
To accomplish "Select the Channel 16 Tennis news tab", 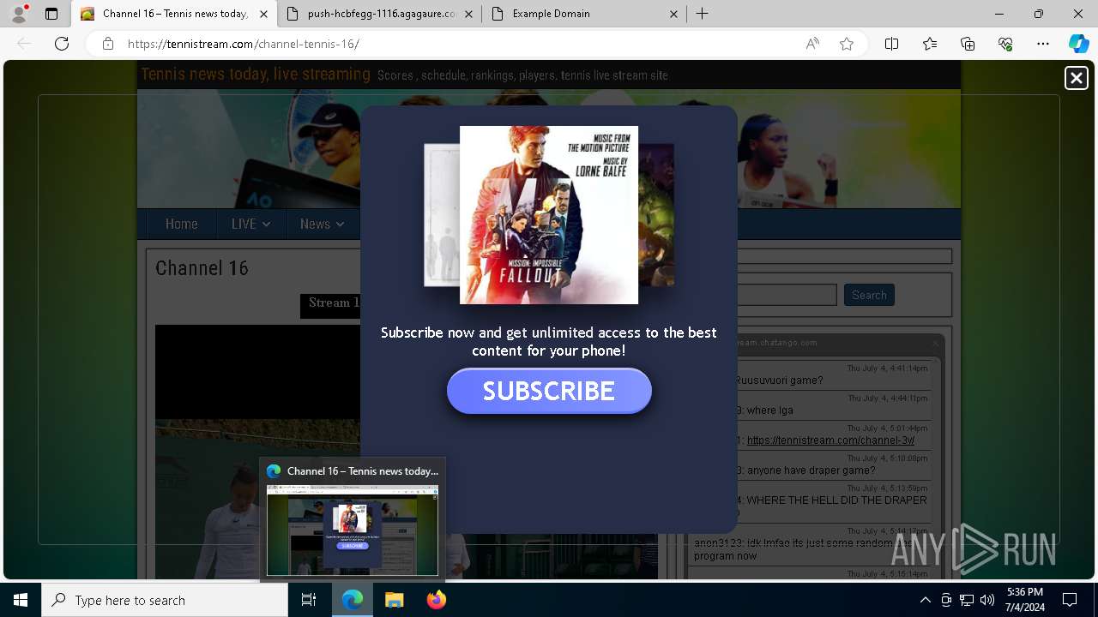I will coord(174,14).
